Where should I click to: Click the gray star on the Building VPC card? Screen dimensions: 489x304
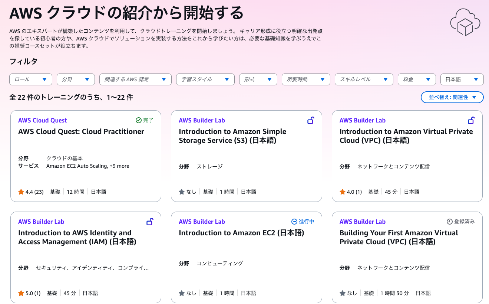[343, 293]
